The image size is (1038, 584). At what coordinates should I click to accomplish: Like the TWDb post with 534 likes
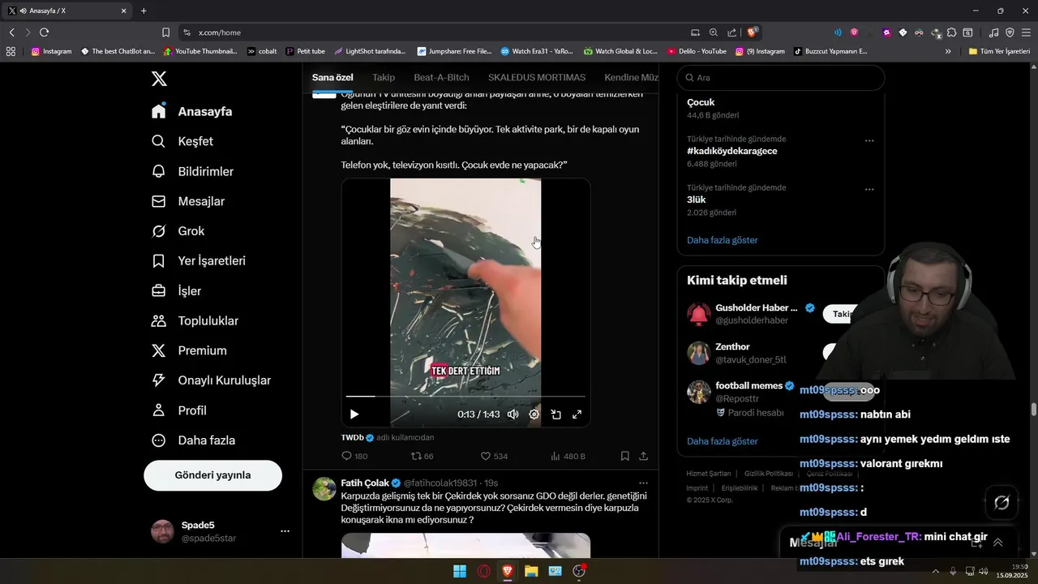coord(494,456)
